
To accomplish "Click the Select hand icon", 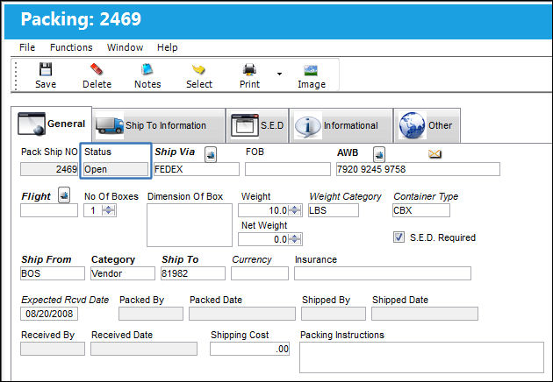I will coord(198,69).
